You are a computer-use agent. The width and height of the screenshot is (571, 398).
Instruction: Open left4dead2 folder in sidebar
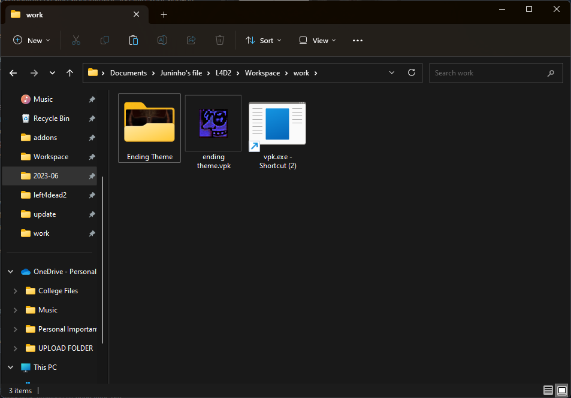pyautogui.click(x=50, y=195)
